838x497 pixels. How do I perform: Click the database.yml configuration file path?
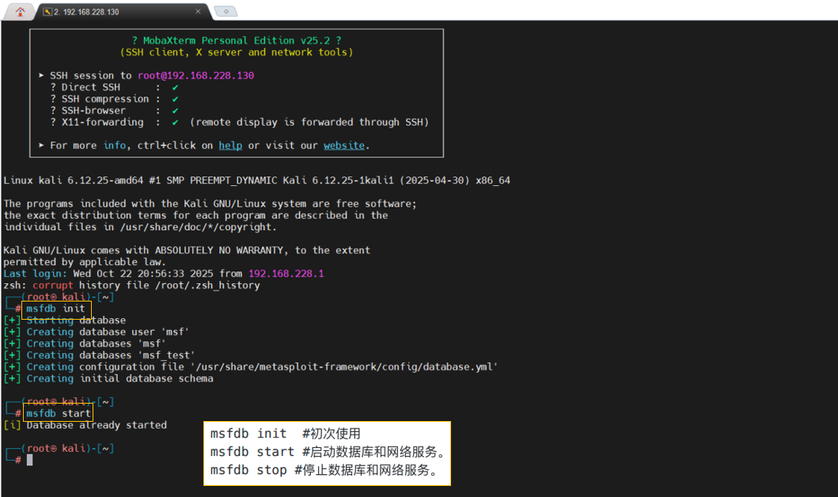tap(343, 367)
